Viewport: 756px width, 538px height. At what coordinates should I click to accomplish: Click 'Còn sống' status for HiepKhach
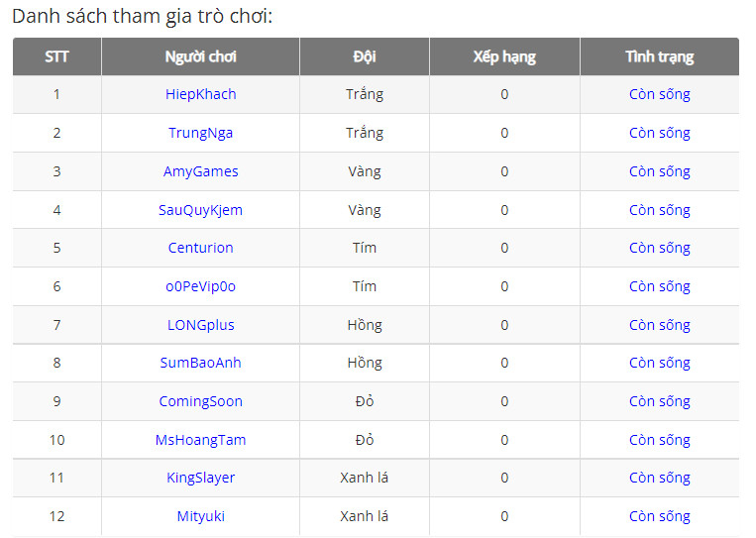[x=659, y=94]
